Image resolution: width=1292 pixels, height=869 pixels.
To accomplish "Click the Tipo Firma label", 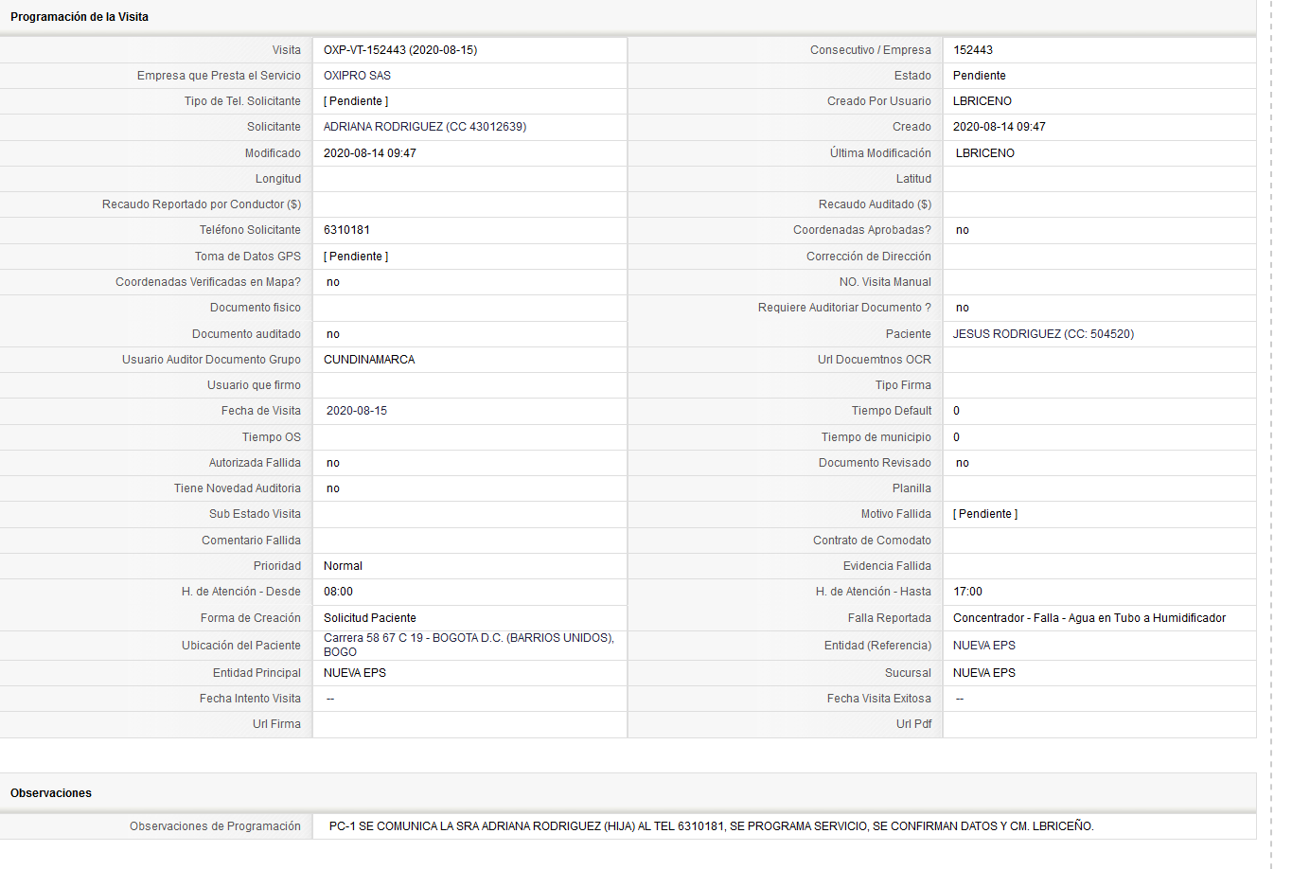I will coord(903,385).
